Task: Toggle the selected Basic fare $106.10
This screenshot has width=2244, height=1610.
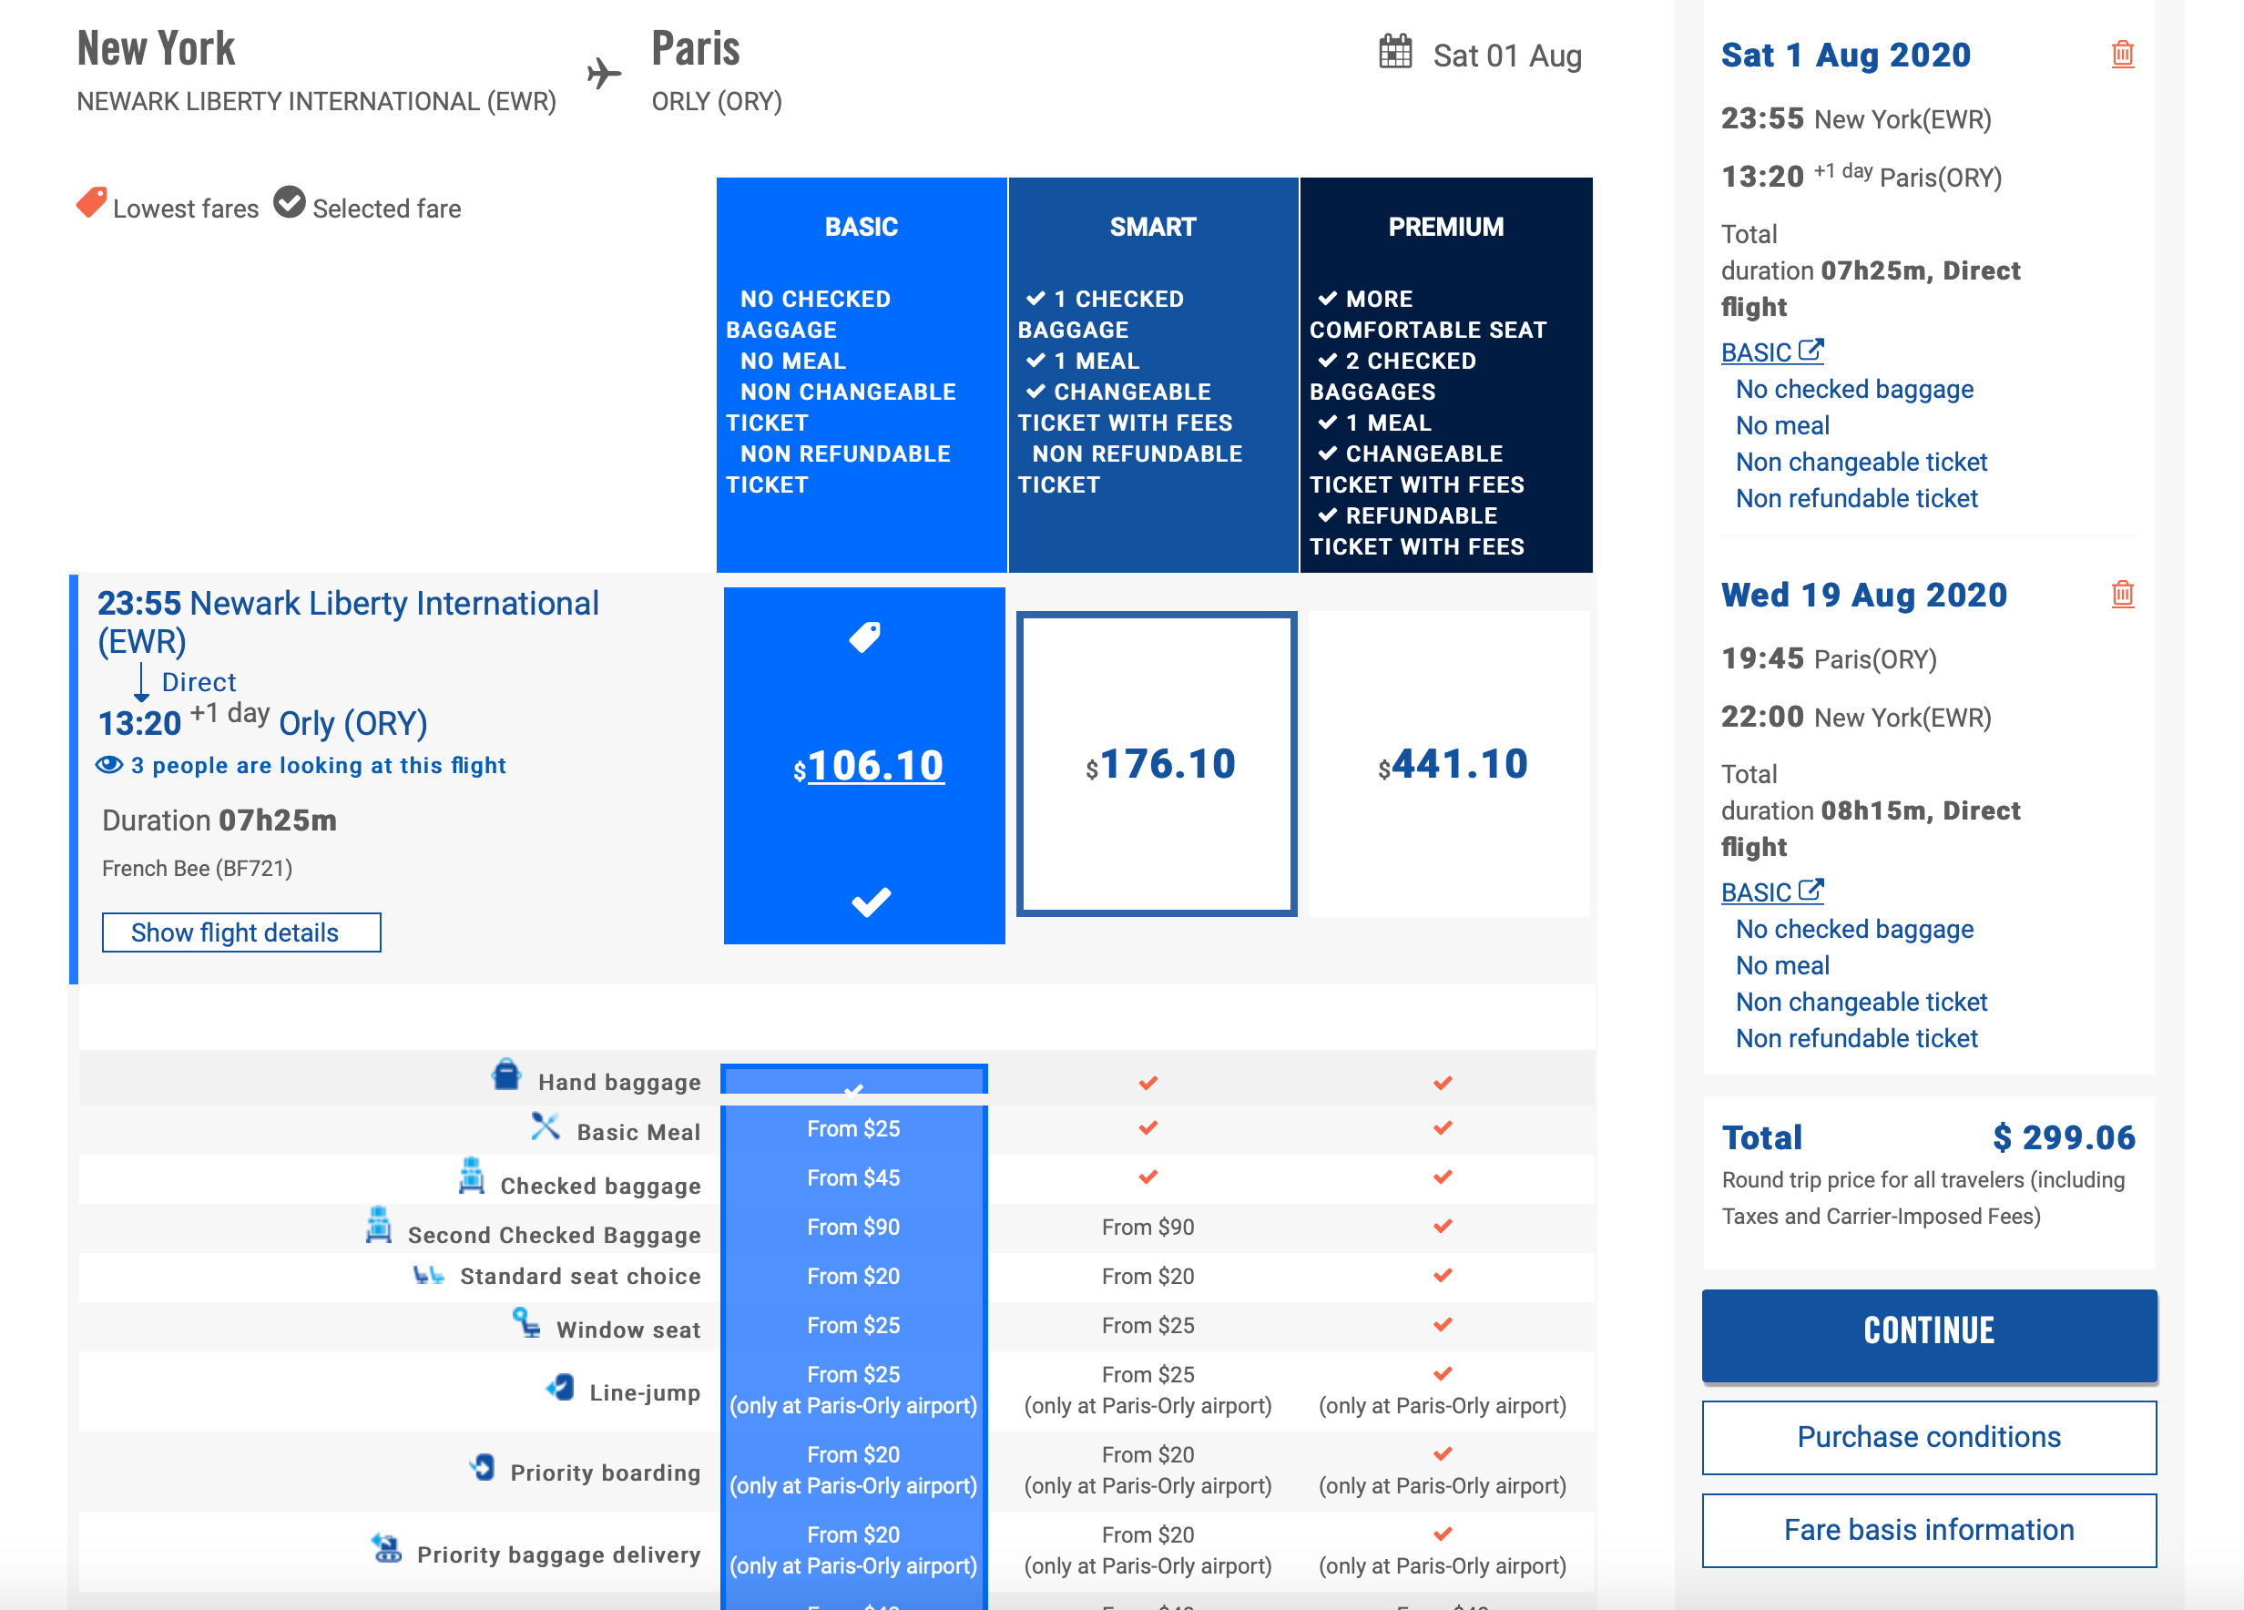Action: click(865, 766)
